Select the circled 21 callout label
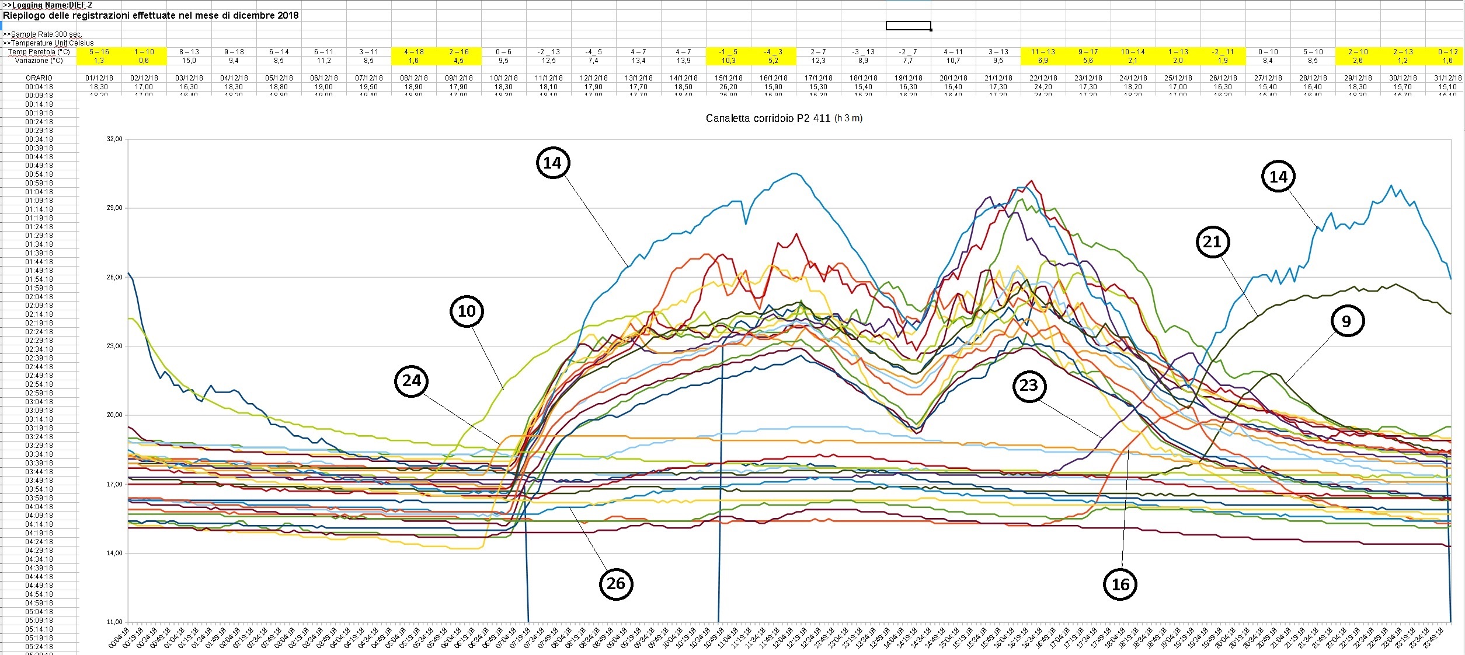Image resolution: width=1465 pixels, height=655 pixels. click(x=1212, y=241)
